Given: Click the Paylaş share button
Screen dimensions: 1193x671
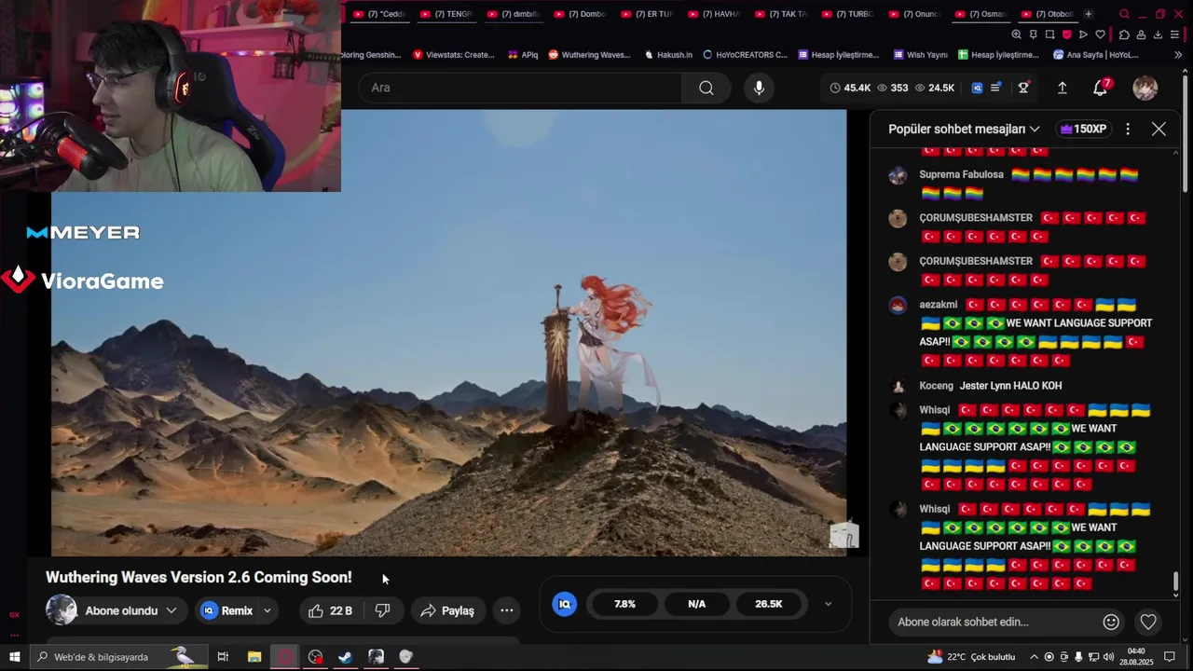Looking at the screenshot, I should 447,610.
